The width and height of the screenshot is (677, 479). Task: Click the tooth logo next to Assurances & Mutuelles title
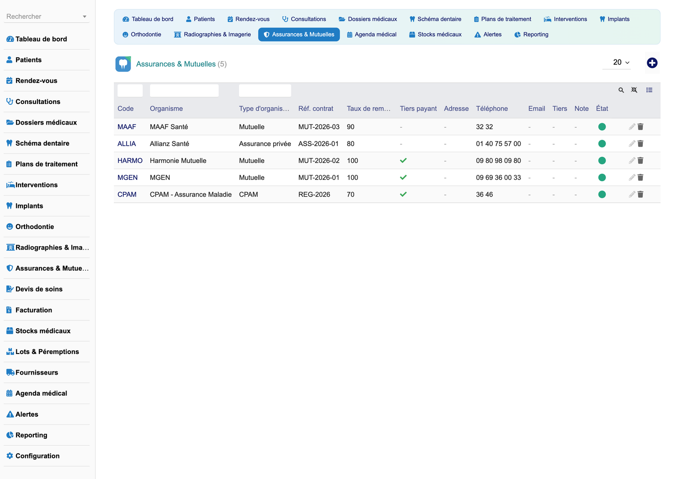(123, 64)
